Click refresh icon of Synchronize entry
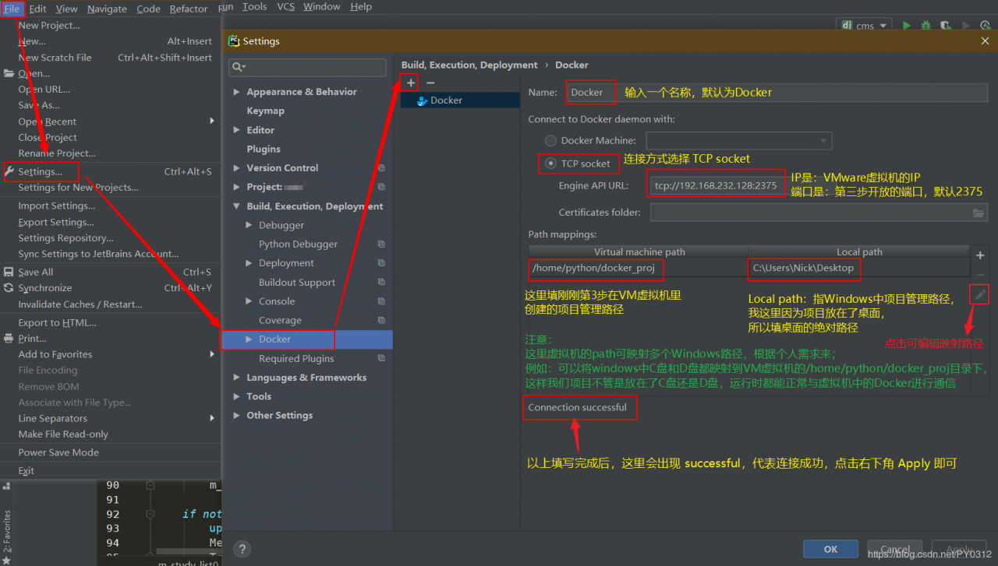The height and width of the screenshot is (566, 998). pyautogui.click(x=9, y=288)
